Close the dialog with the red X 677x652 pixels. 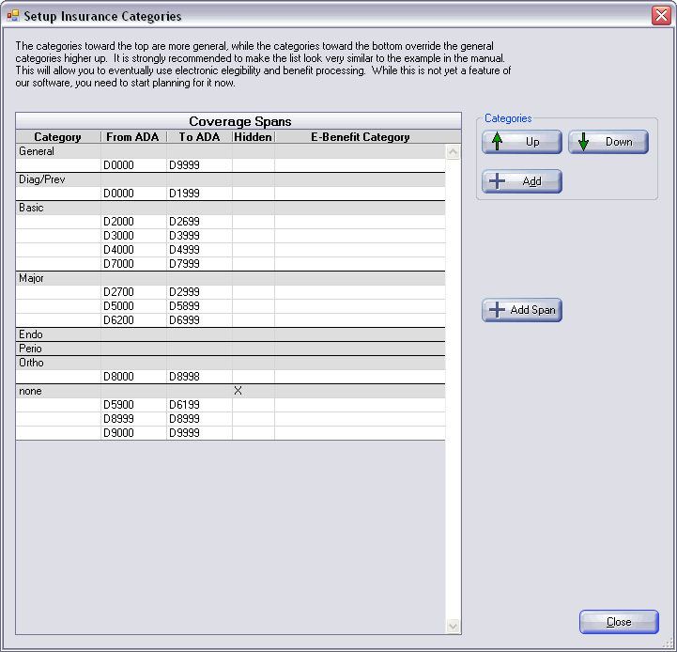[x=661, y=16]
